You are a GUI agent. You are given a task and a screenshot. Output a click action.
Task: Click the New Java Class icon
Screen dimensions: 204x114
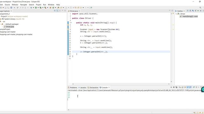pyautogui.click(x=53, y=8)
